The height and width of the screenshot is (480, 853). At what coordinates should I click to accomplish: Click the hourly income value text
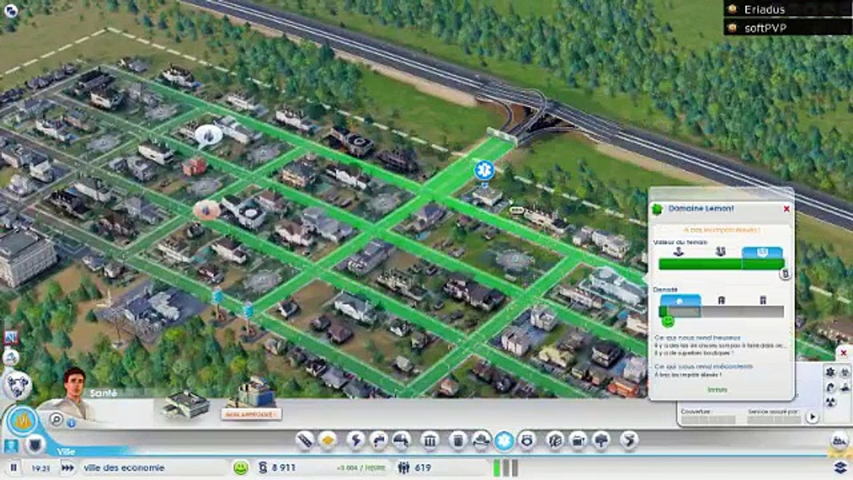(362, 468)
